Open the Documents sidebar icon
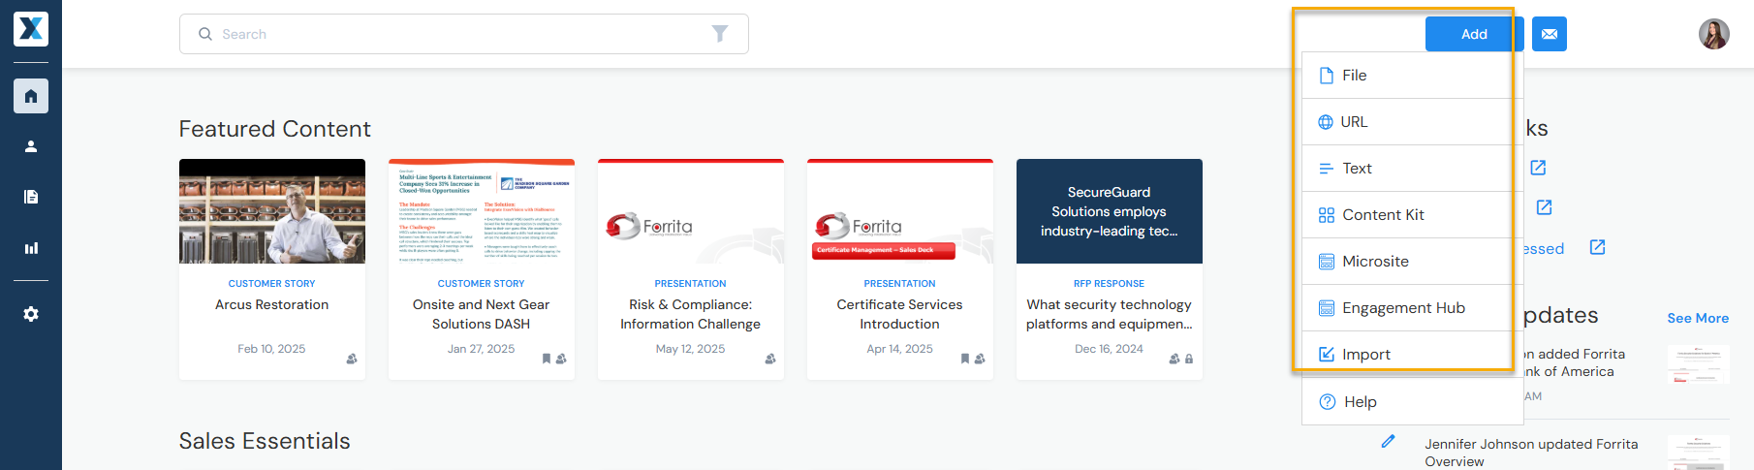Screen dimensions: 1754x470 click(x=31, y=197)
